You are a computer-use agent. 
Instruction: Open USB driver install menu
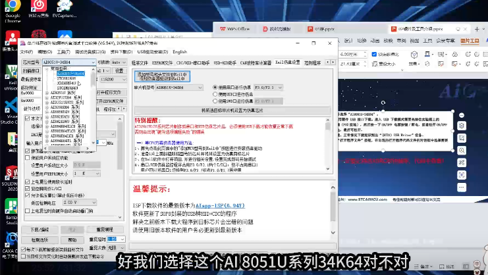point(153,52)
